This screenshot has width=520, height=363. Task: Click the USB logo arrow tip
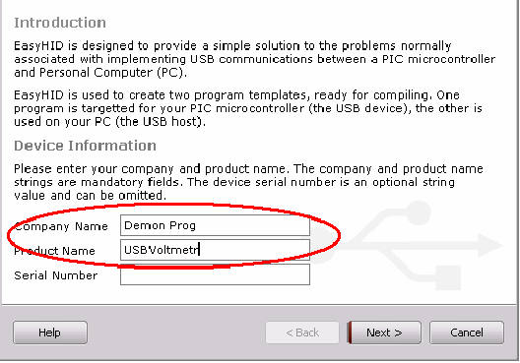coord(490,245)
